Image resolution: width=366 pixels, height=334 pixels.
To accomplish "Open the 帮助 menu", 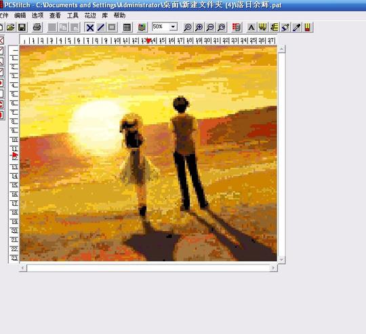I will (119, 16).
